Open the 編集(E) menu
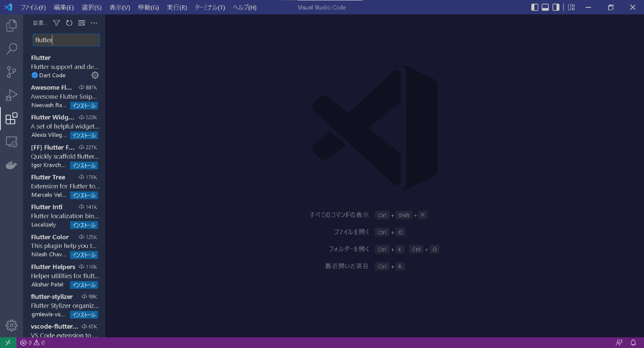The height and width of the screenshot is (348, 644). [x=63, y=7]
